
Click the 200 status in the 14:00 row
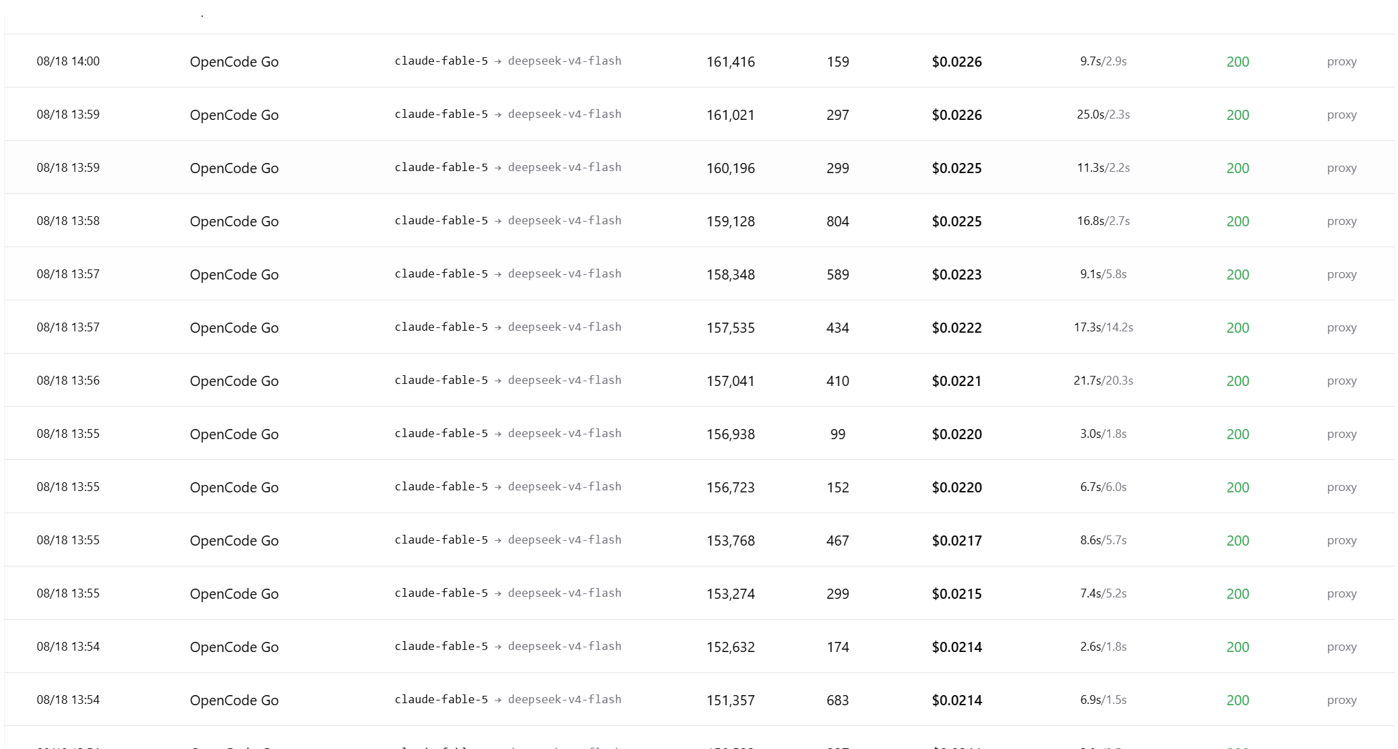tap(1238, 62)
